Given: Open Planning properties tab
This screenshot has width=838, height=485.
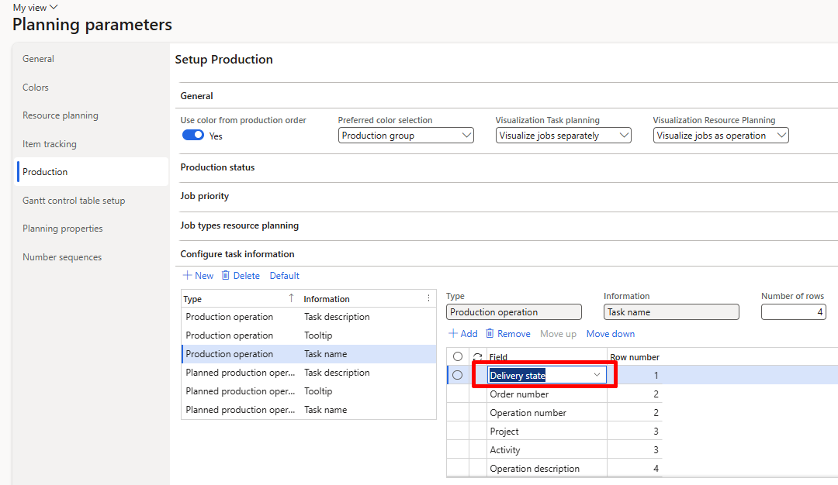Looking at the screenshot, I should click(63, 229).
